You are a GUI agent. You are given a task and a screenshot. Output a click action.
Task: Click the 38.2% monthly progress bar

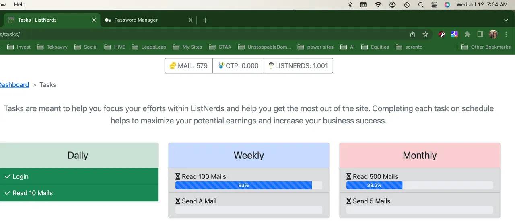point(420,185)
